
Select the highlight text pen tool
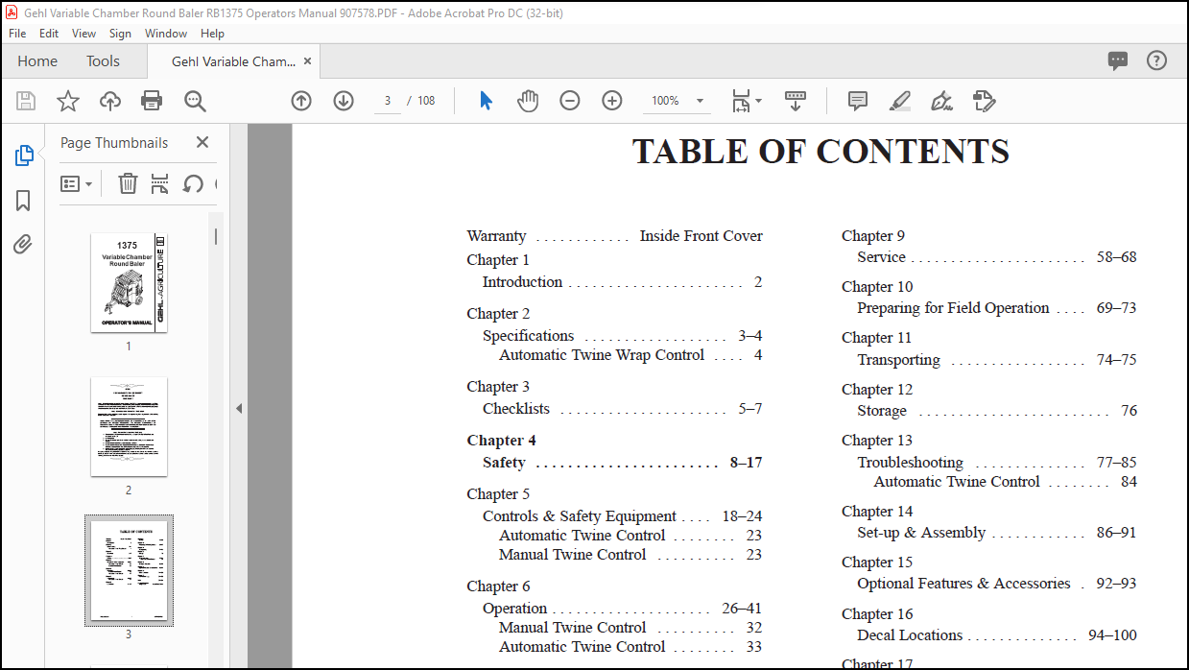(x=899, y=101)
